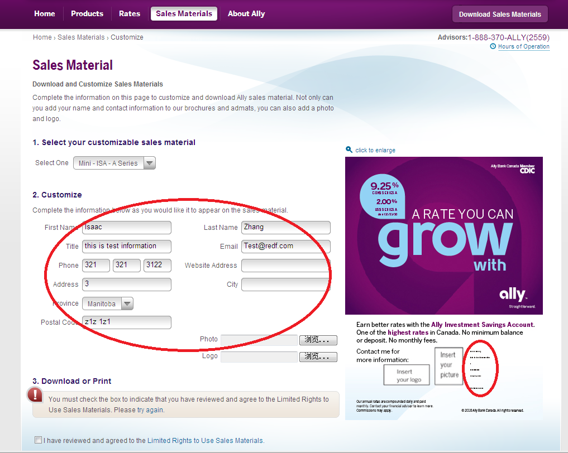This screenshot has width=568, height=453.
Task: Click the magnifier icon beside click to enlarge
Action: (349, 150)
